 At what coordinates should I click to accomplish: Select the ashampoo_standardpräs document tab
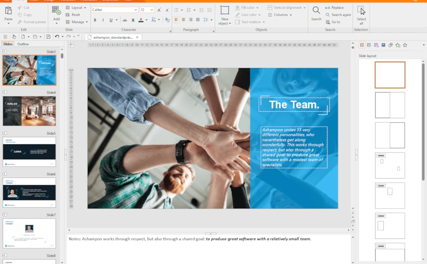[x=112, y=37]
